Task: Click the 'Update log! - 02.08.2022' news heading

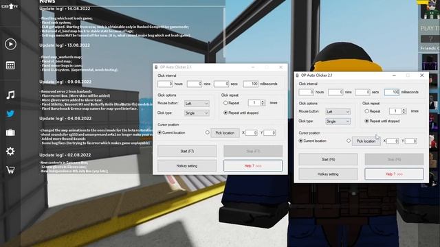Action: (65, 155)
